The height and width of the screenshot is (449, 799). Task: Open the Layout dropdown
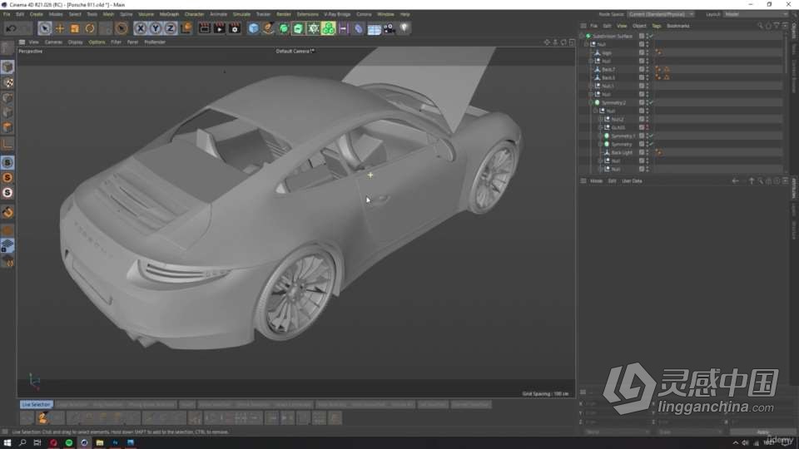pyautogui.click(x=757, y=14)
